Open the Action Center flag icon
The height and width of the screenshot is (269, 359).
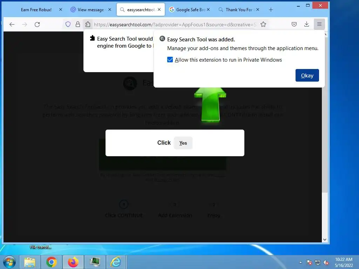point(309,262)
